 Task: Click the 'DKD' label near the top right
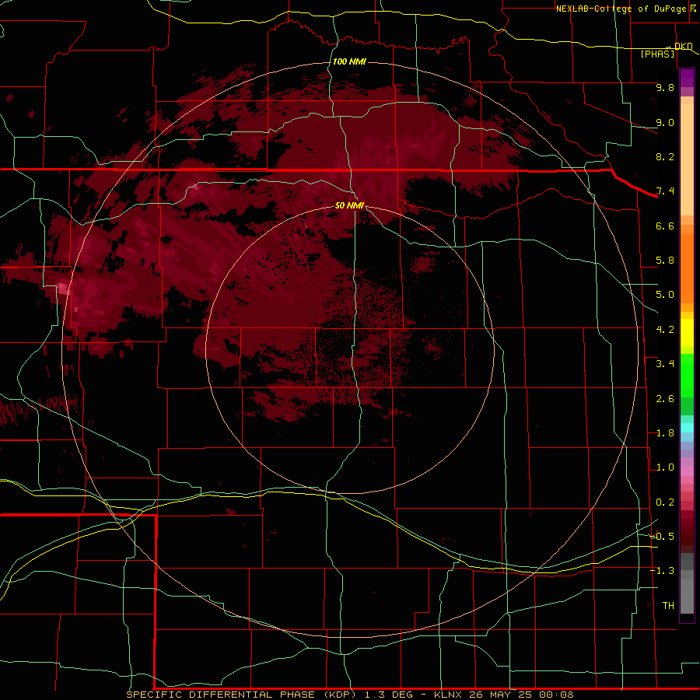pos(683,46)
